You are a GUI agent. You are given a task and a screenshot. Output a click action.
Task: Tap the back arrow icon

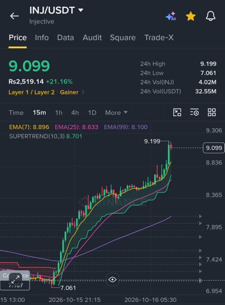[14, 16]
